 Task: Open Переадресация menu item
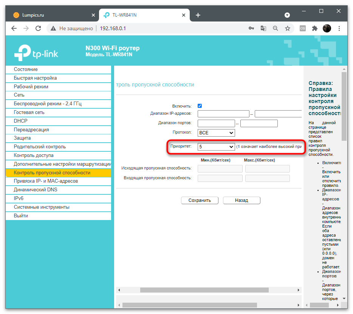[x=58, y=130]
